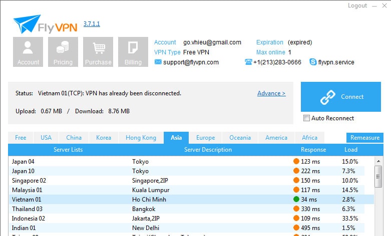
Task: Click the blue Connect button
Action: tap(341, 97)
